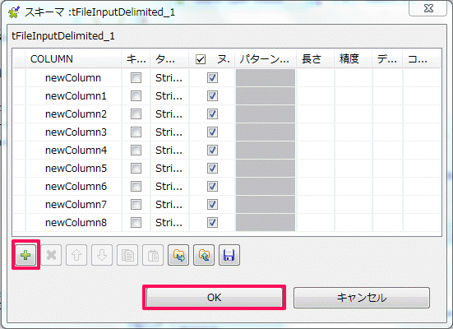This screenshot has height=329, width=453.
Task: Open type dropdown for newColumn5
Action: pyautogui.click(x=169, y=169)
